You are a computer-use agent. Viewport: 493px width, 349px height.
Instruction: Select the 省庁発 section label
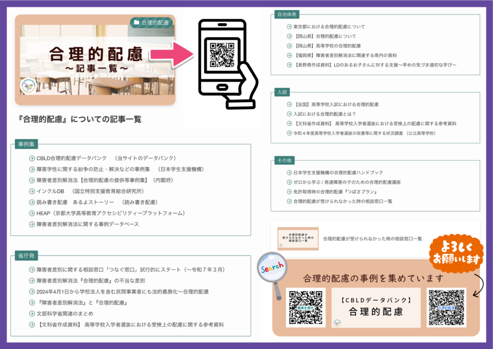coord(26,256)
